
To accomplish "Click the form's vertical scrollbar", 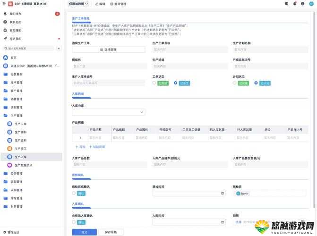I will pos(314,109).
